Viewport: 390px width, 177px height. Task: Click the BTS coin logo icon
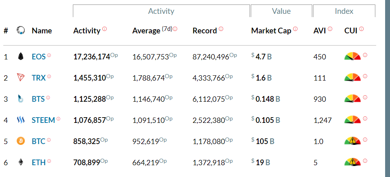[21, 99]
